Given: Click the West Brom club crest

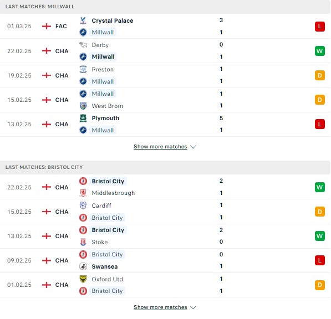Looking at the screenshot, I should coord(83,106).
